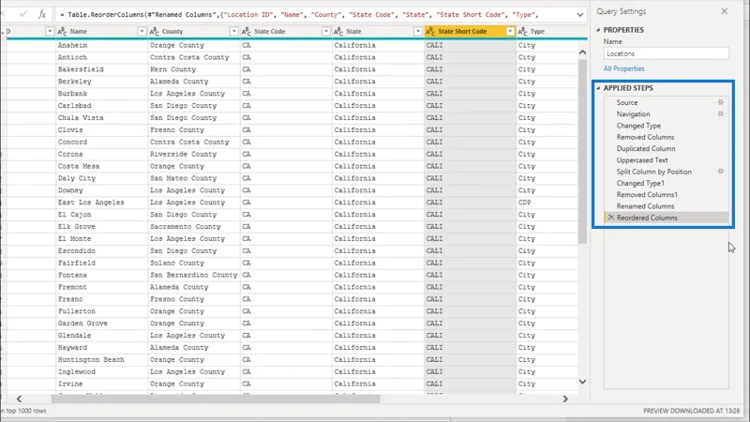Select the Removed Columns1 step
The image size is (750, 422).
tap(647, 194)
